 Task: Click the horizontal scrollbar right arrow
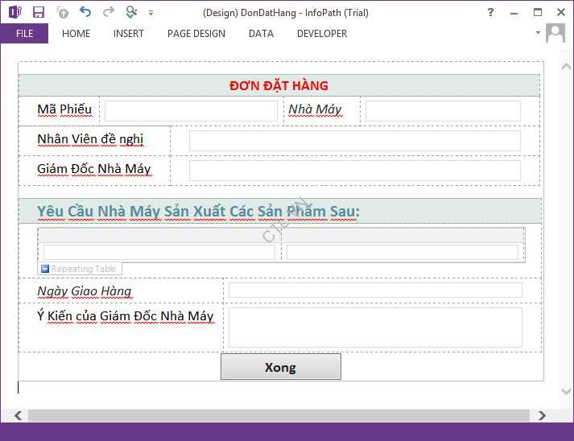pos(542,415)
